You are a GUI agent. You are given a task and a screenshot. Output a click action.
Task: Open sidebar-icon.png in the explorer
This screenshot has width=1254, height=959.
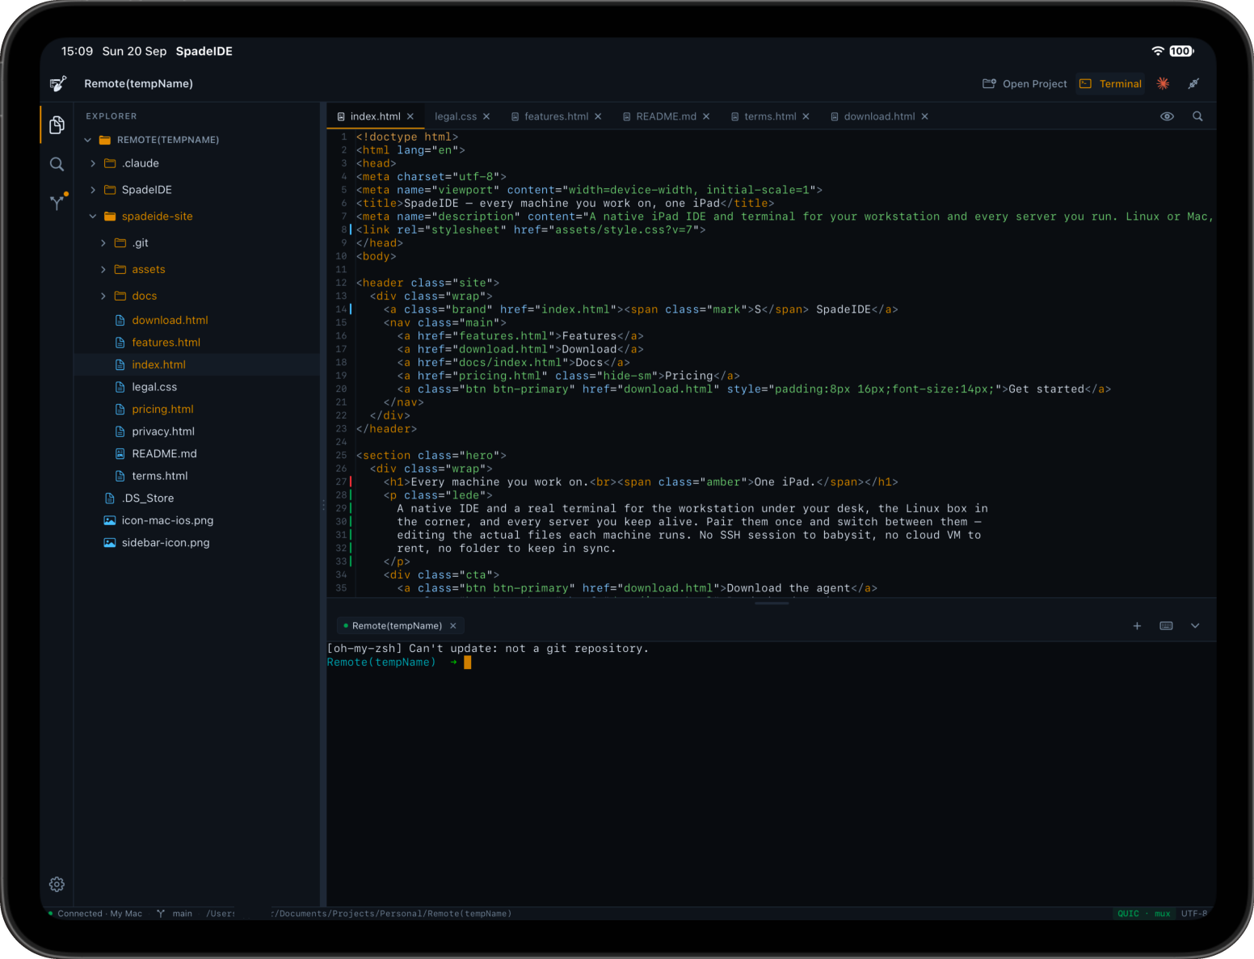166,543
